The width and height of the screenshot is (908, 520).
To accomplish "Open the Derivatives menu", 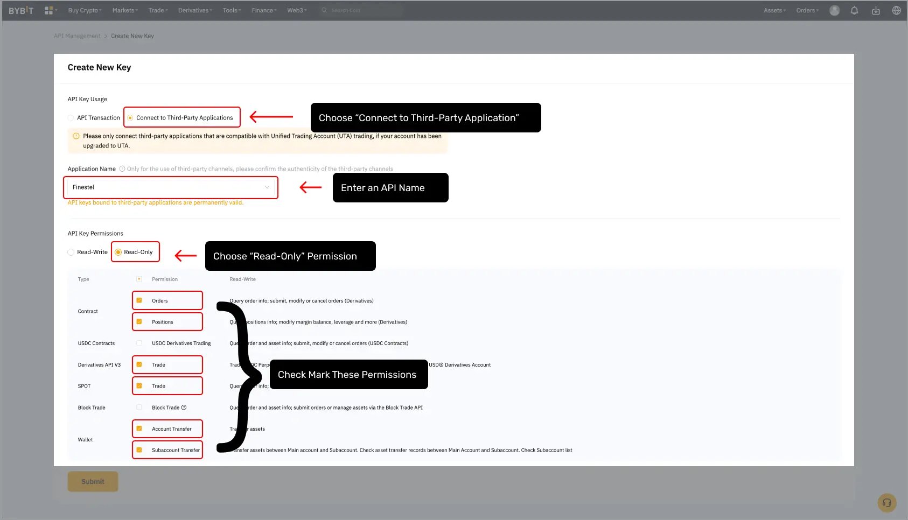I will (x=195, y=10).
